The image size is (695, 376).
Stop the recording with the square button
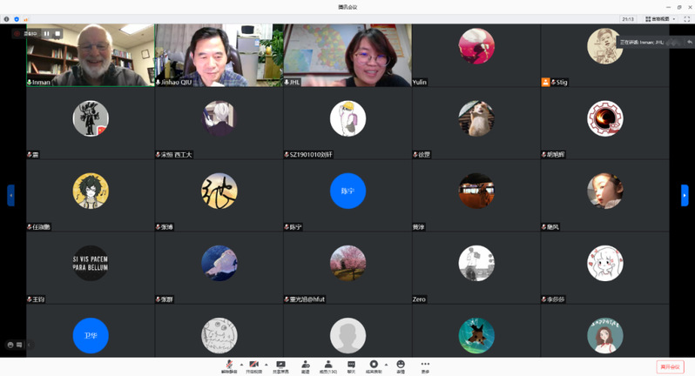point(57,34)
